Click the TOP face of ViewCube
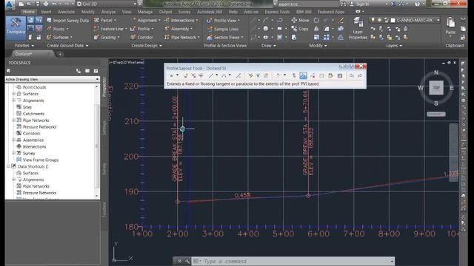 (436, 88)
